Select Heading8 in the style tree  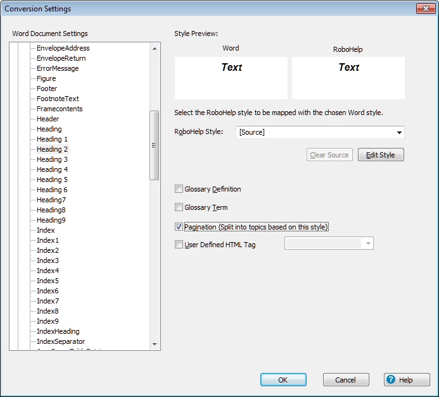(x=51, y=210)
